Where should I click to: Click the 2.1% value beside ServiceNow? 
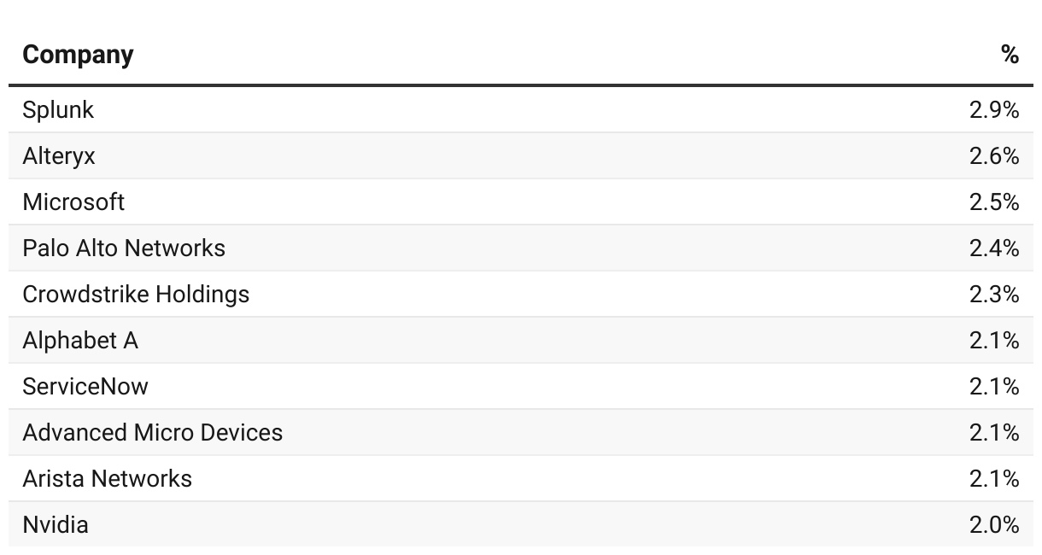tap(994, 387)
